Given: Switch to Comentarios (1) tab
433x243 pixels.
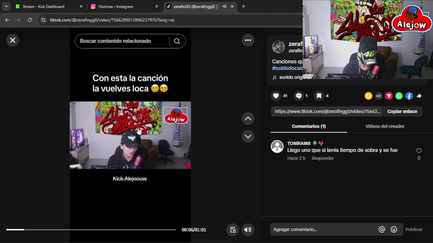Looking at the screenshot, I should pyautogui.click(x=309, y=126).
